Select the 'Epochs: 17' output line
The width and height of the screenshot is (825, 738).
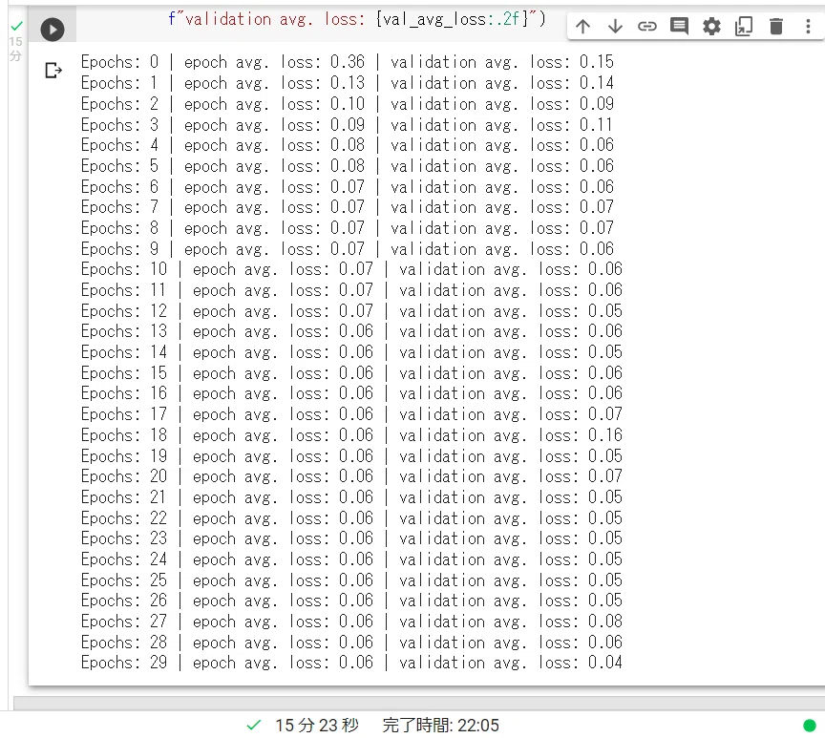click(x=351, y=414)
